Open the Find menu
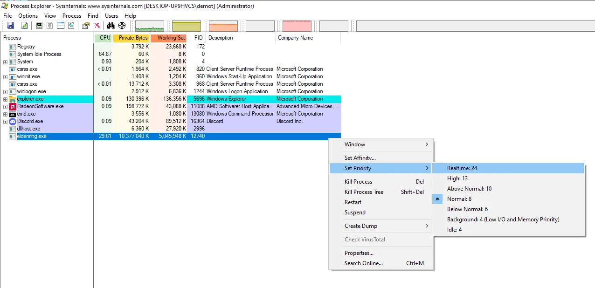 93,16
